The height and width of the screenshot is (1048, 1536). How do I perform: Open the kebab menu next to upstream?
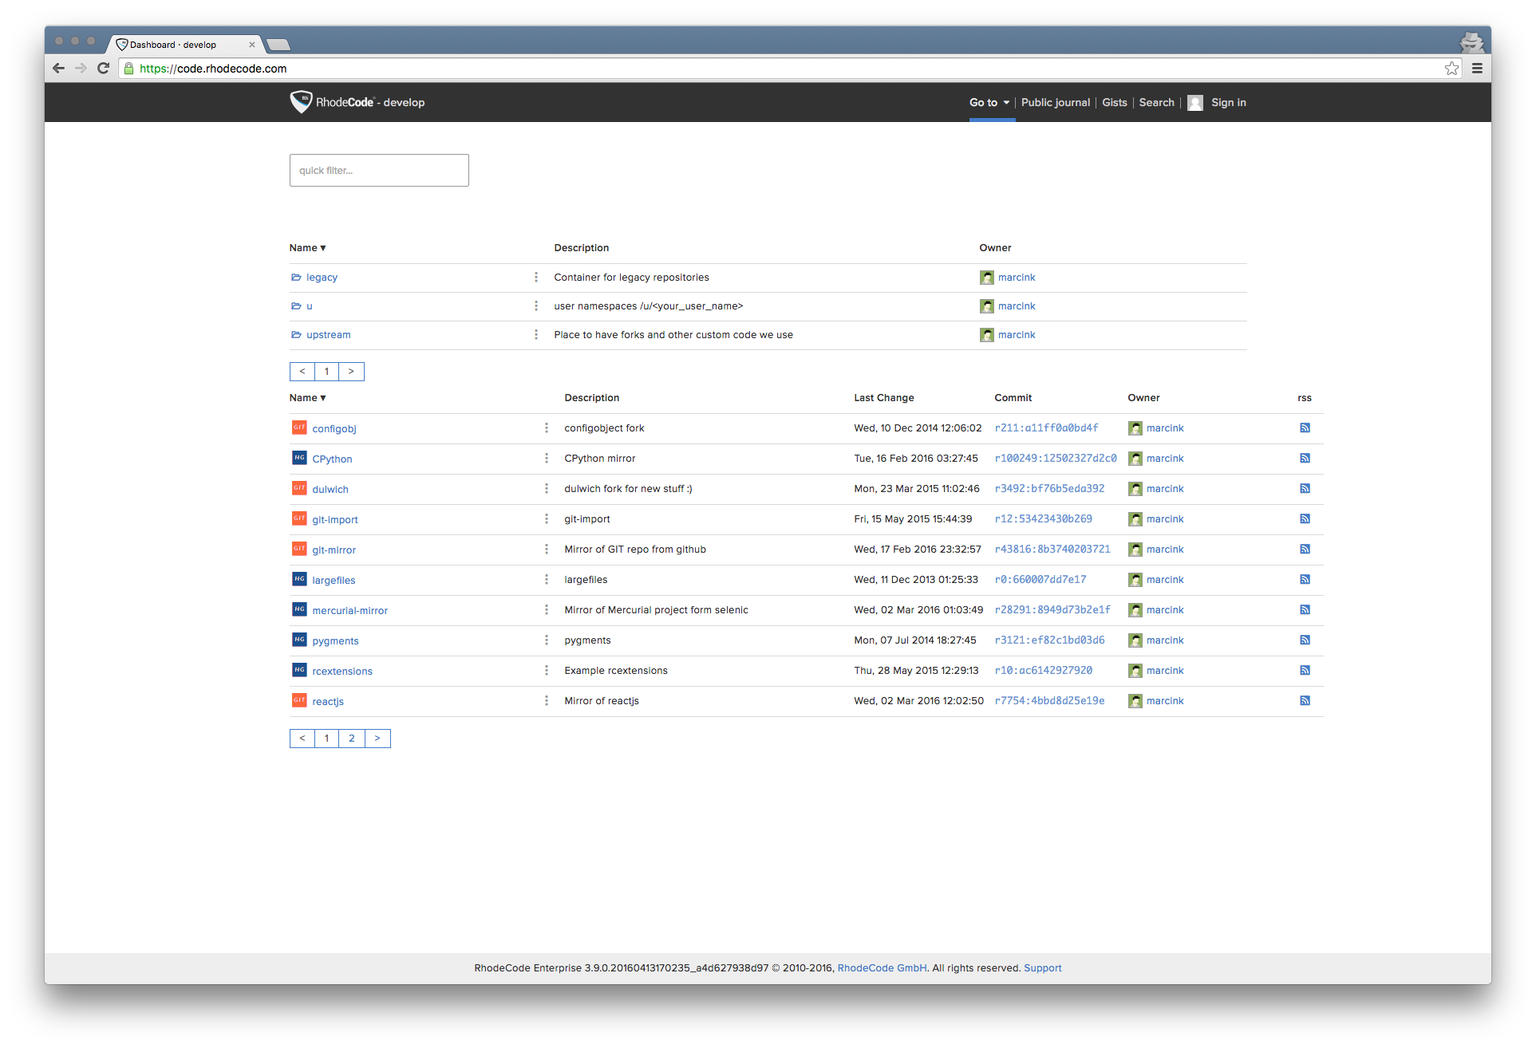535,335
